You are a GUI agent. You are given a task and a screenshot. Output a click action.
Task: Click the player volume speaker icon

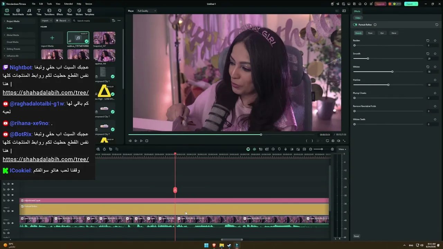click(338, 141)
